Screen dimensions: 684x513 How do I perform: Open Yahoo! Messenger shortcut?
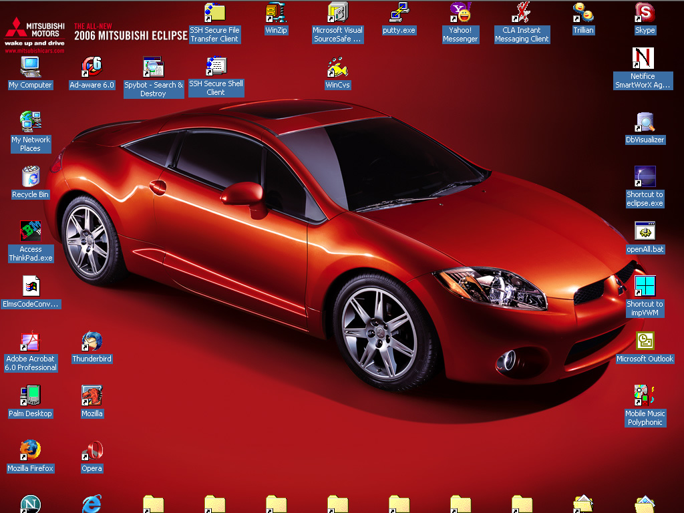click(x=460, y=13)
